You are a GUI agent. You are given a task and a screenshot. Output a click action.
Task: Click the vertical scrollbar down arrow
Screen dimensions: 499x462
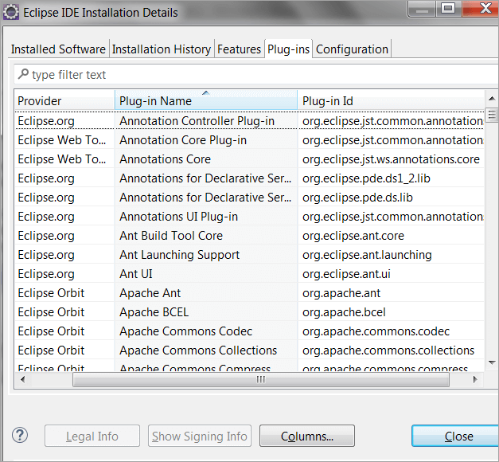(x=492, y=362)
